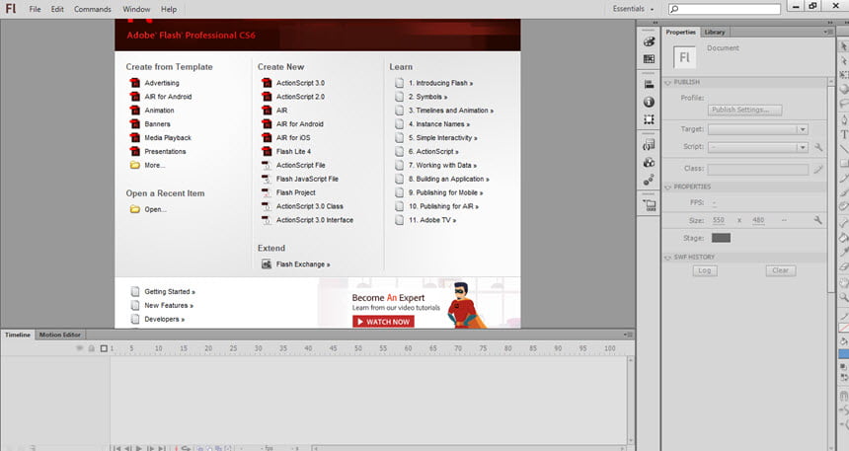849x451 pixels.
Task: Collapse the SWF HISTORY section
Action: pyautogui.click(x=668, y=258)
